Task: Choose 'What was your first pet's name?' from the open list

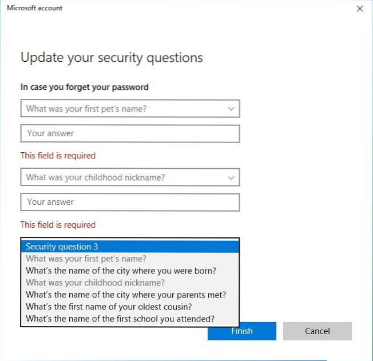Action: (x=86, y=259)
